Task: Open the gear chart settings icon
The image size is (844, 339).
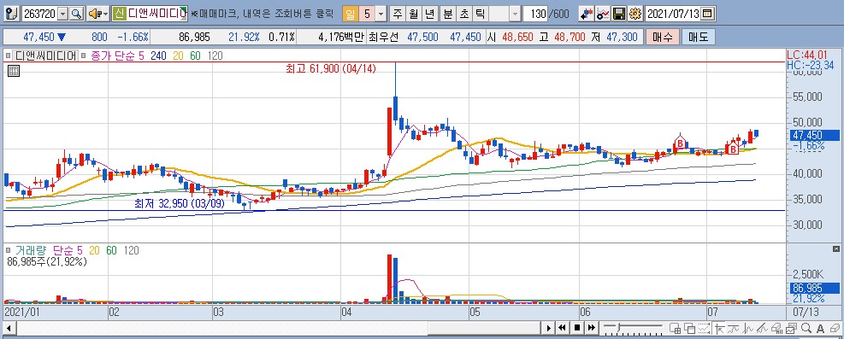Action: tap(635, 14)
